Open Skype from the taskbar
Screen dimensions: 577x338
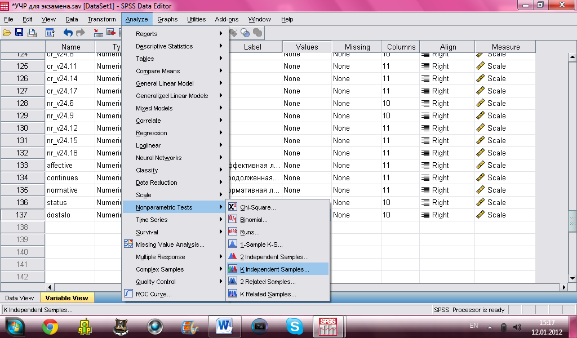coord(294,326)
